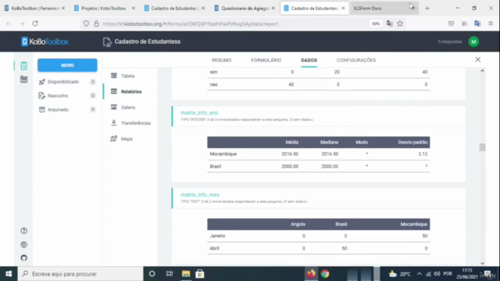Click the NOVO button
The width and height of the screenshot is (500, 281).
point(67,66)
